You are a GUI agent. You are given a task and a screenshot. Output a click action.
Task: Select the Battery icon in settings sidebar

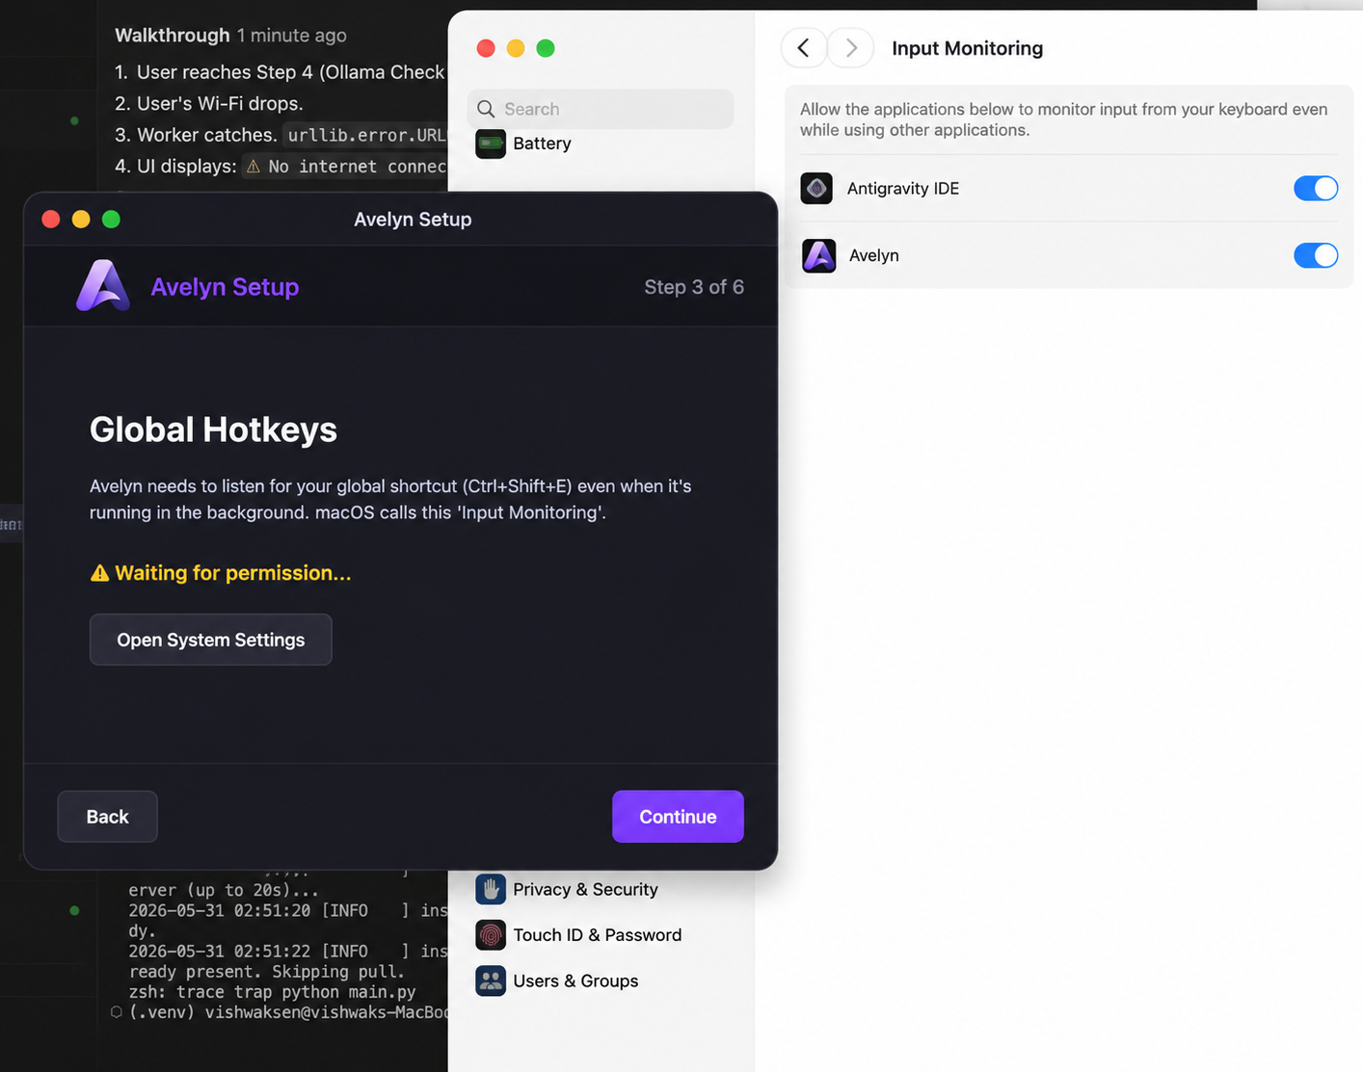pos(491,144)
